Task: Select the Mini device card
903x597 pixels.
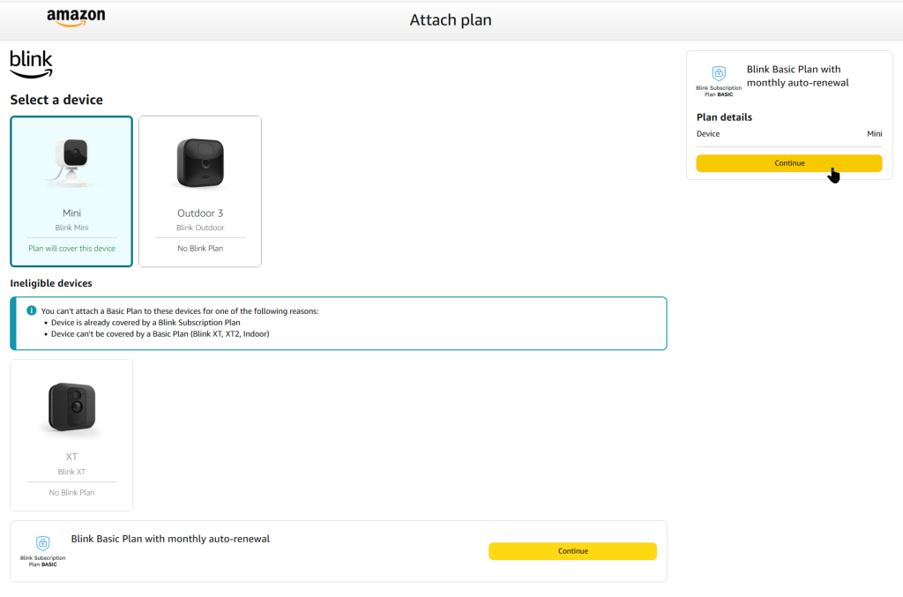Action: tap(71, 190)
